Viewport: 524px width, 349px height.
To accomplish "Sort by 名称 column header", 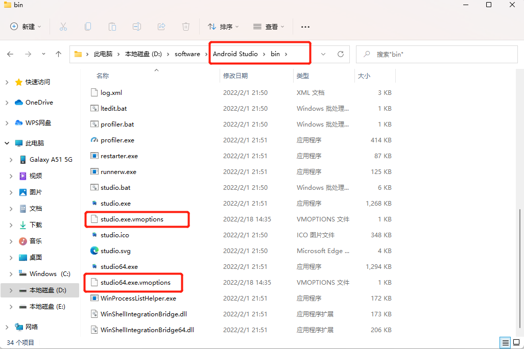I will [x=103, y=76].
